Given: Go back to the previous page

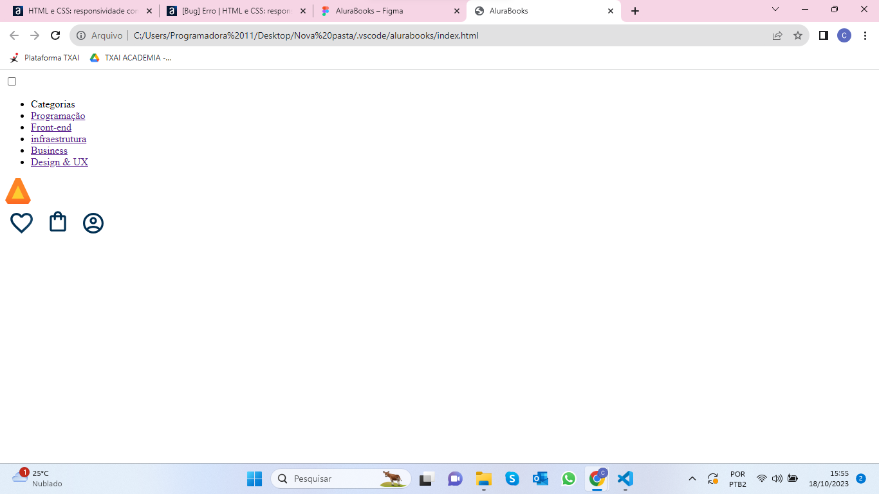Looking at the screenshot, I should click(14, 35).
